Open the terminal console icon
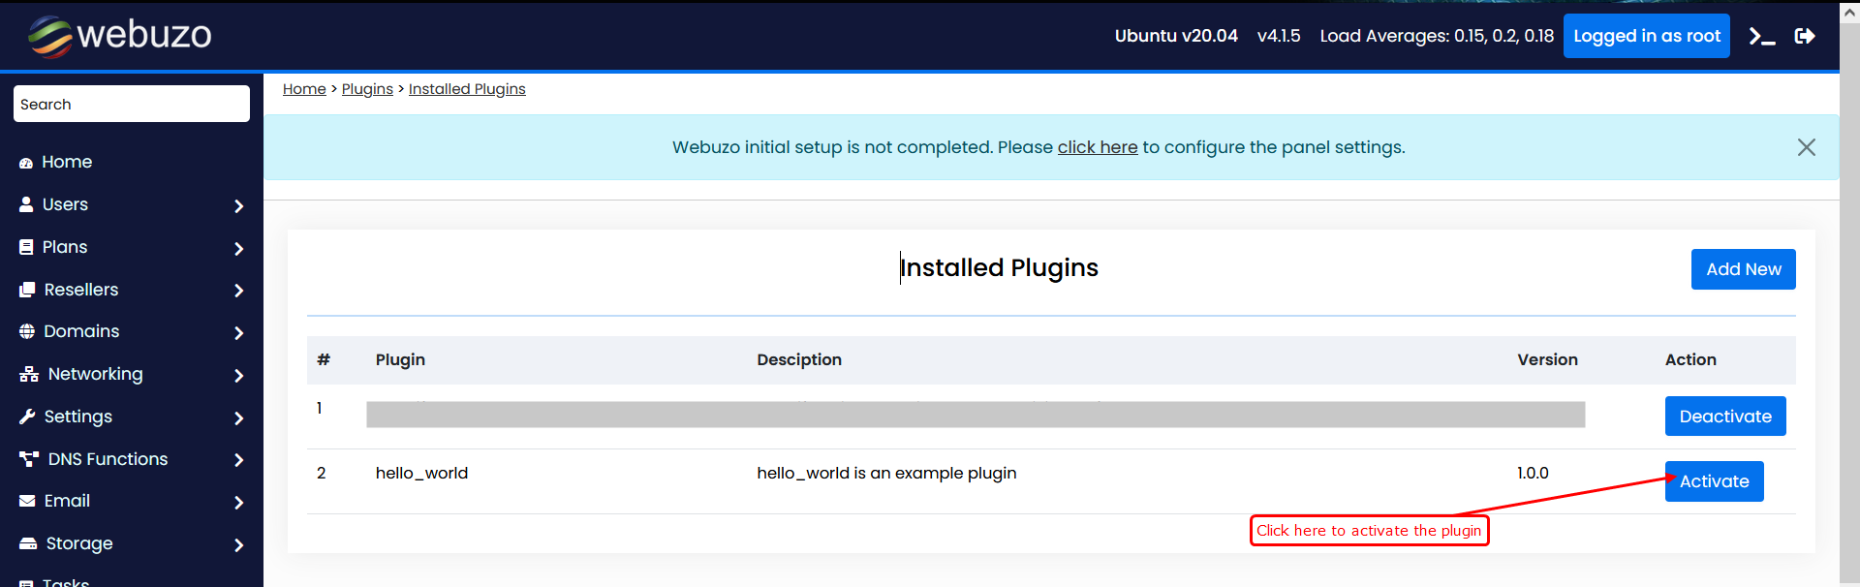Viewport: 1860px width, 587px height. pyautogui.click(x=1761, y=37)
